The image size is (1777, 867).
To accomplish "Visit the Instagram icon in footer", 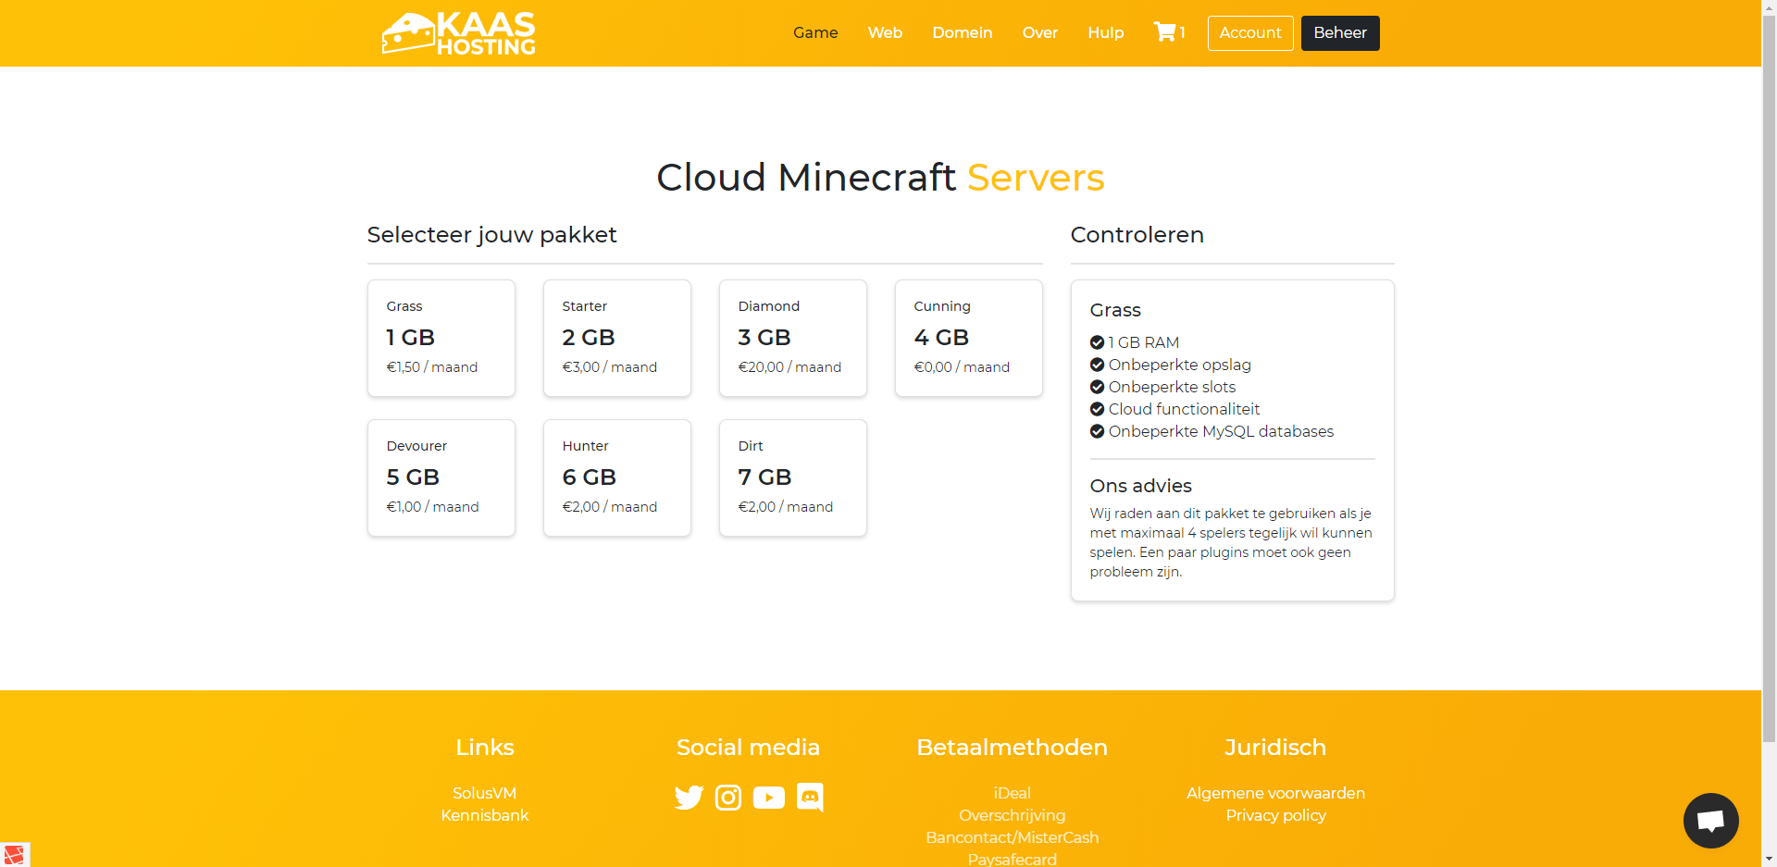I will tap(728, 798).
